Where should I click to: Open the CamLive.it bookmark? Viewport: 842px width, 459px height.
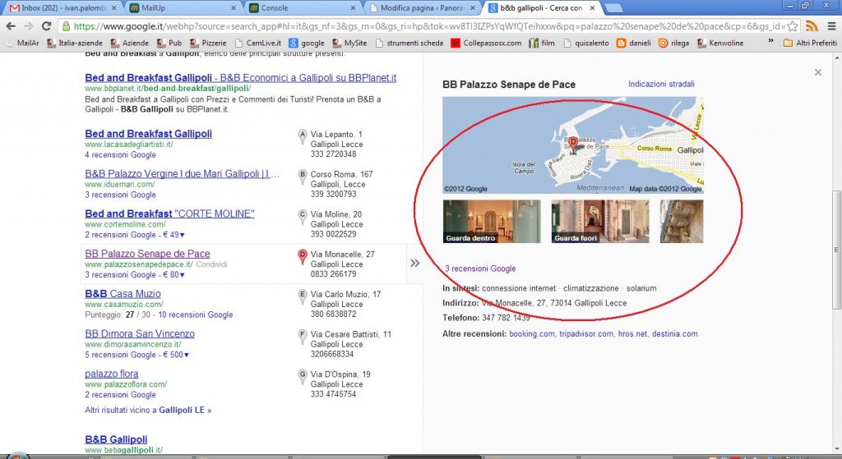pyautogui.click(x=257, y=43)
